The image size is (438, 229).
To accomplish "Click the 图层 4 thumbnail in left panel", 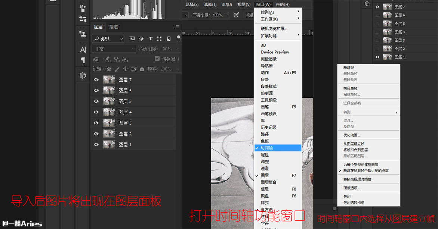I will 109,112.
